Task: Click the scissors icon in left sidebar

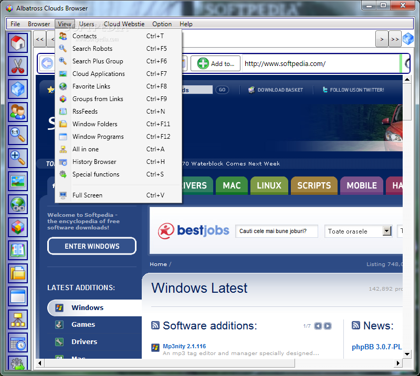Action: (18, 66)
